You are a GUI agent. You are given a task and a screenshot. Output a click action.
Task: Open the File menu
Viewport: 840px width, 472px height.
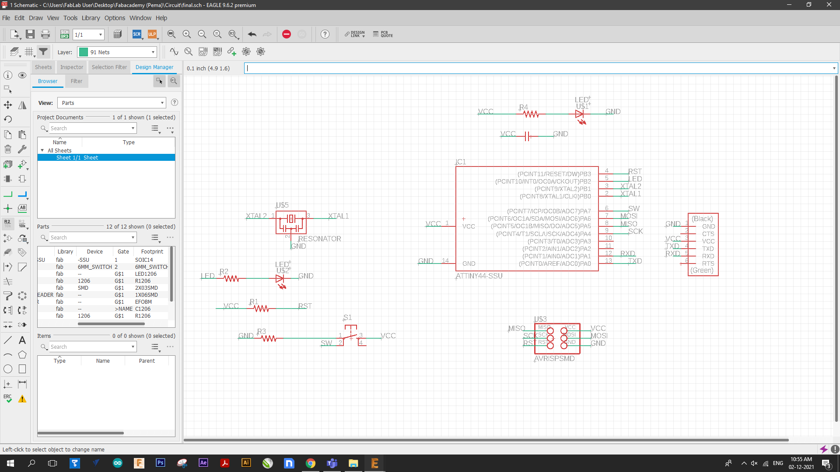6,18
